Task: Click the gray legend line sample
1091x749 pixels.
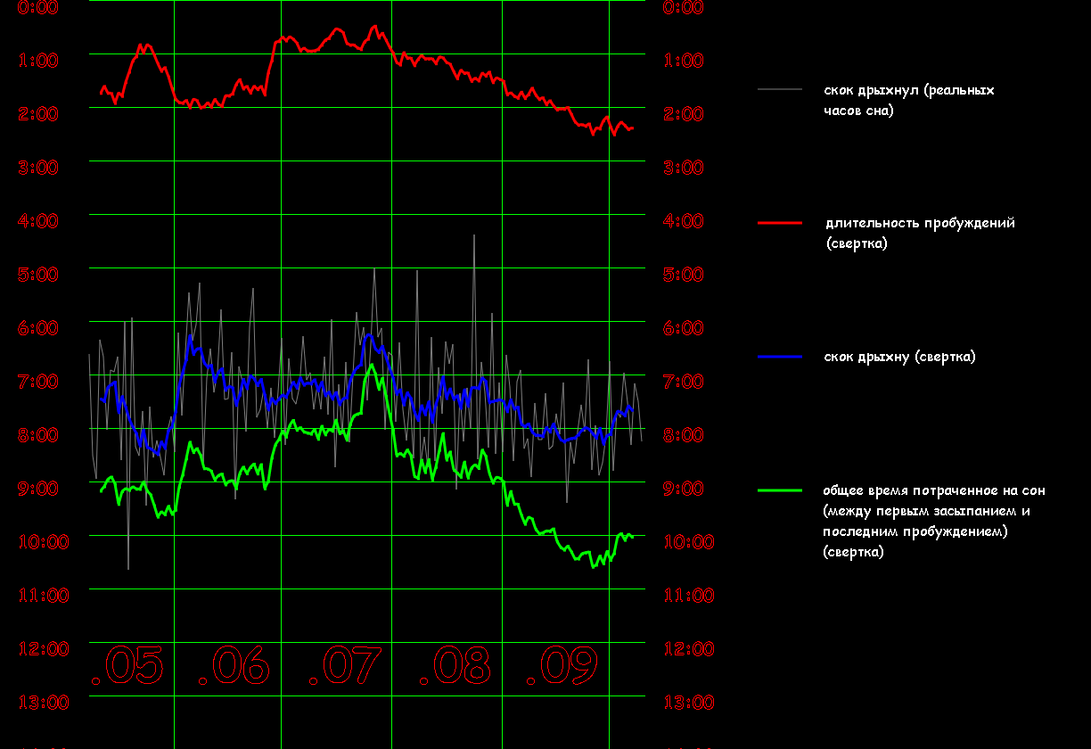Action: (x=780, y=90)
